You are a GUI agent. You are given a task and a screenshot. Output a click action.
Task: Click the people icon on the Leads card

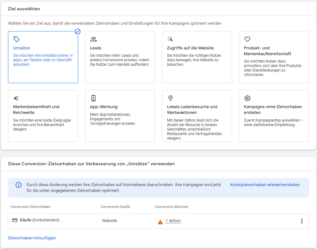[x=94, y=39]
